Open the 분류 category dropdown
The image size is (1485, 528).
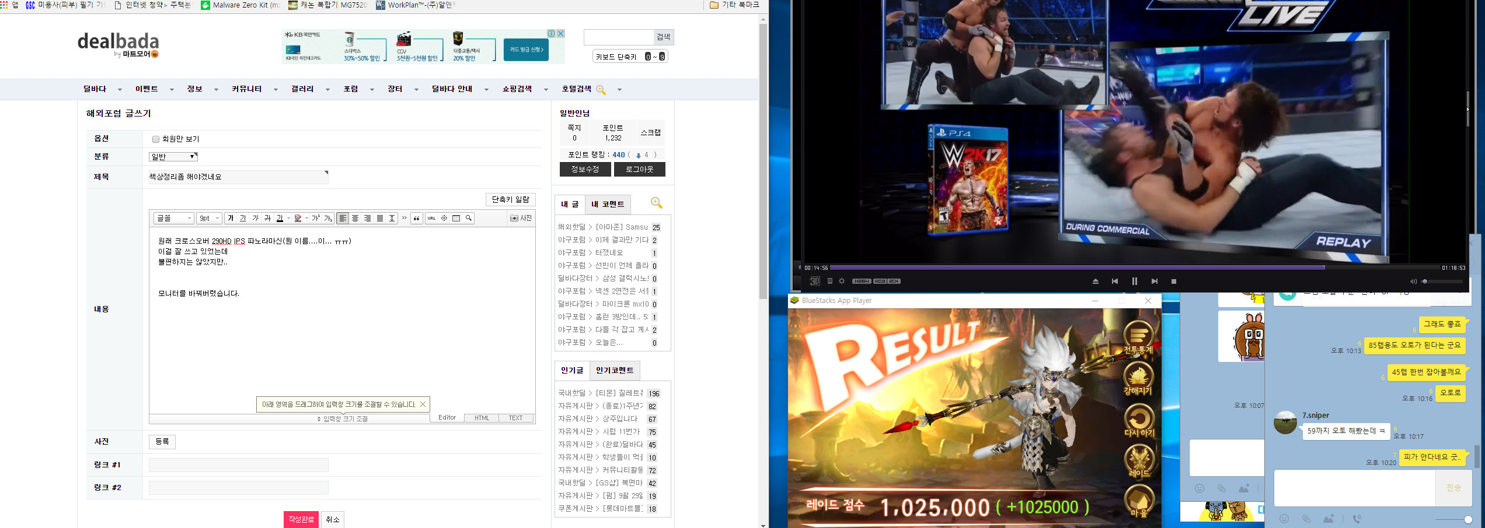coord(173,156)
